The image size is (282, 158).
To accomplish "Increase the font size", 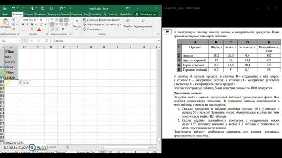I will pos(41,25).
